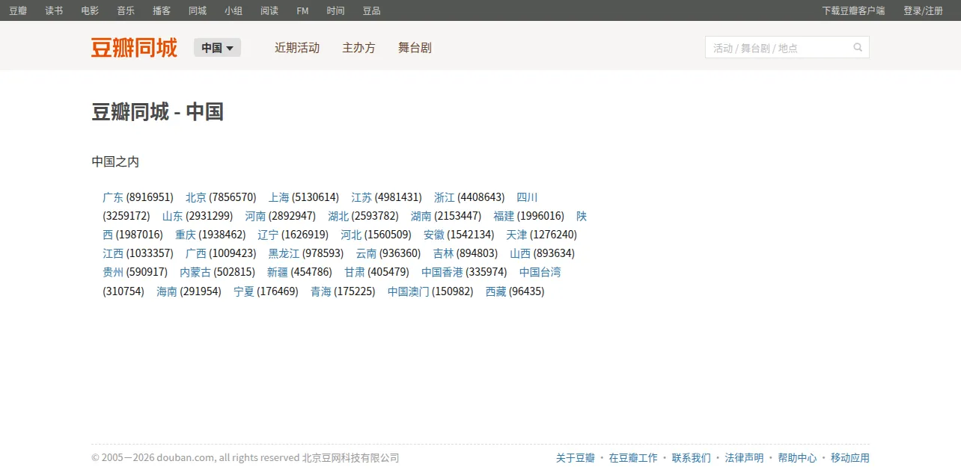
Task: Select the 黑龙江 link
Action: point(284,253)
